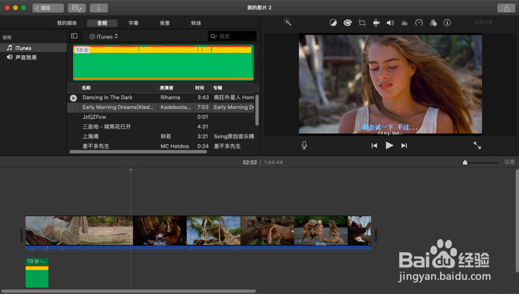Click the song list vertical scrollbar
Image resolution: width=519 pixels, height=294 pixels.
click(x=257, y=110)
